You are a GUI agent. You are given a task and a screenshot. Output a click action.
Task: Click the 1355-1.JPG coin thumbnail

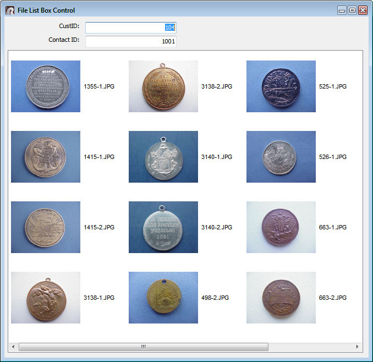(x=46, y=86)
